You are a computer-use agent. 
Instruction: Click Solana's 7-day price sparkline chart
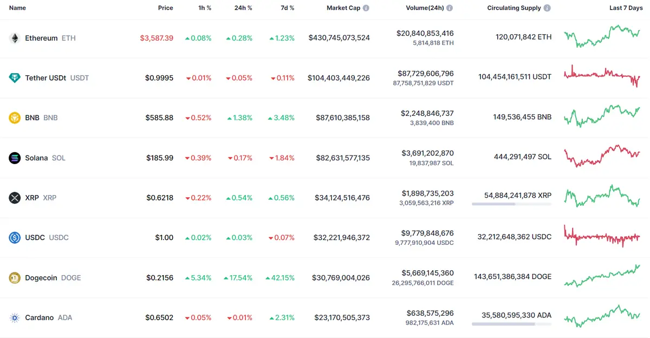(x=601, y=158)
